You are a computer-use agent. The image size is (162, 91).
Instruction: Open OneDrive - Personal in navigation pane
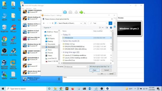tap(51, 32)
